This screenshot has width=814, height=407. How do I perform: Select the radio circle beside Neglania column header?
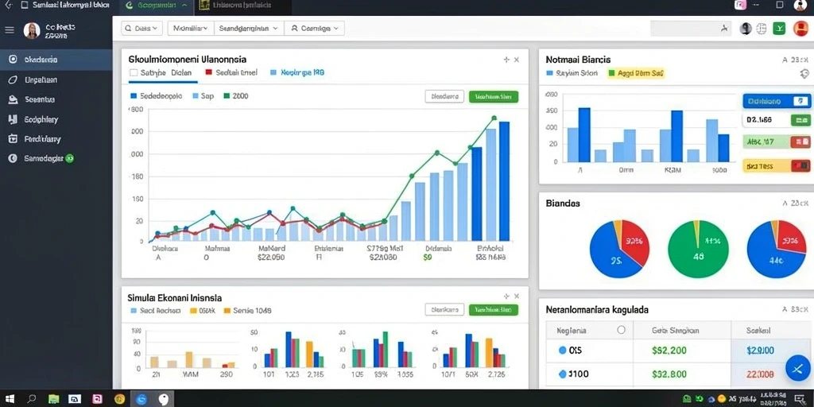click(x=621, y=330)
